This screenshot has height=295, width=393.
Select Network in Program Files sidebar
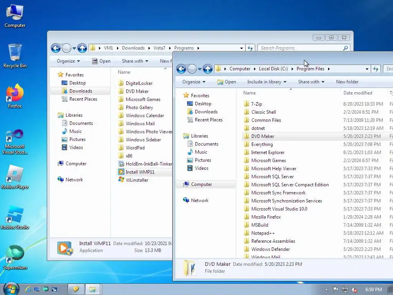click(200, 201)
